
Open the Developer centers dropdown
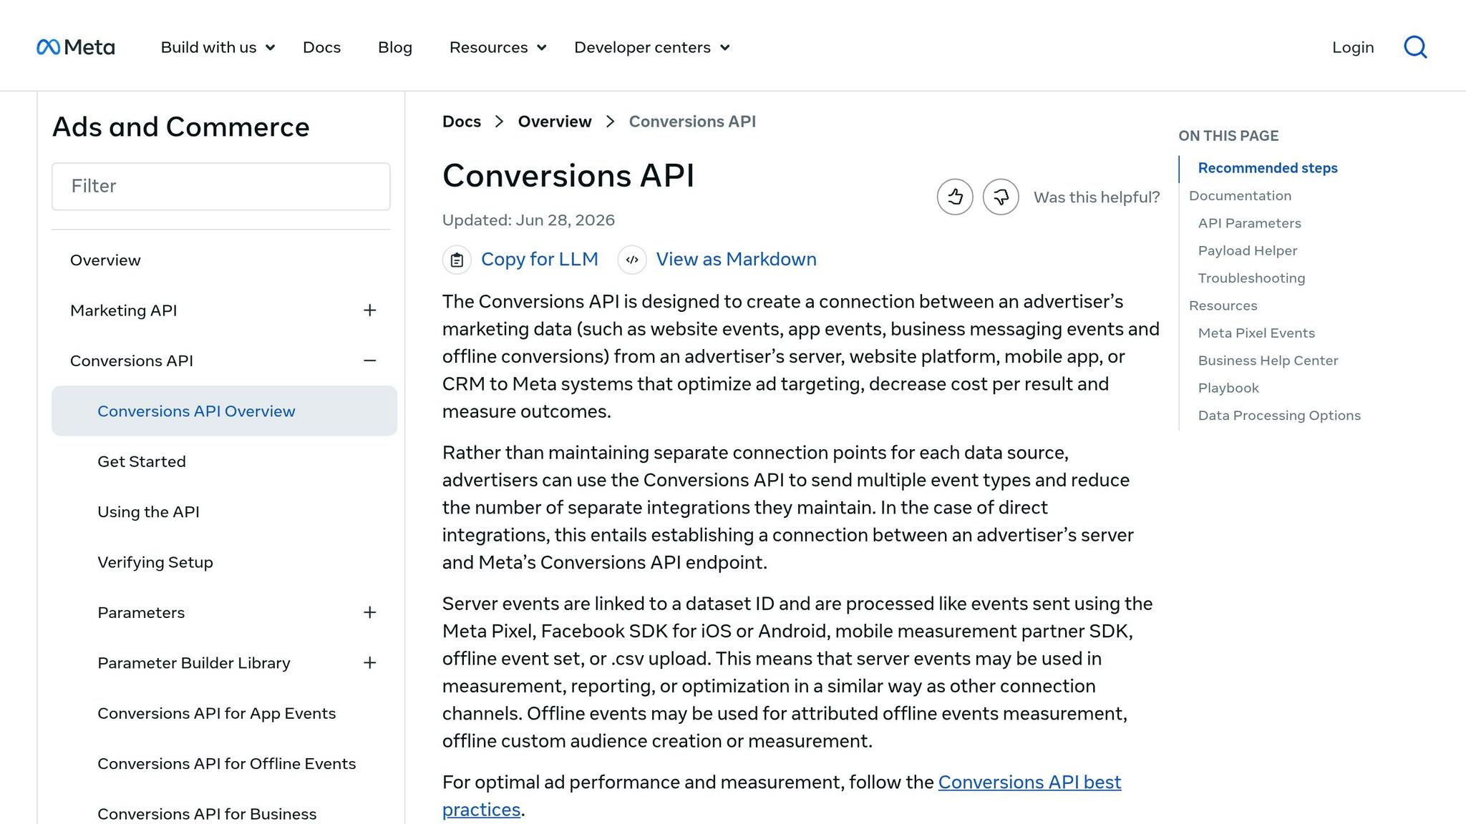coord(652,47)
